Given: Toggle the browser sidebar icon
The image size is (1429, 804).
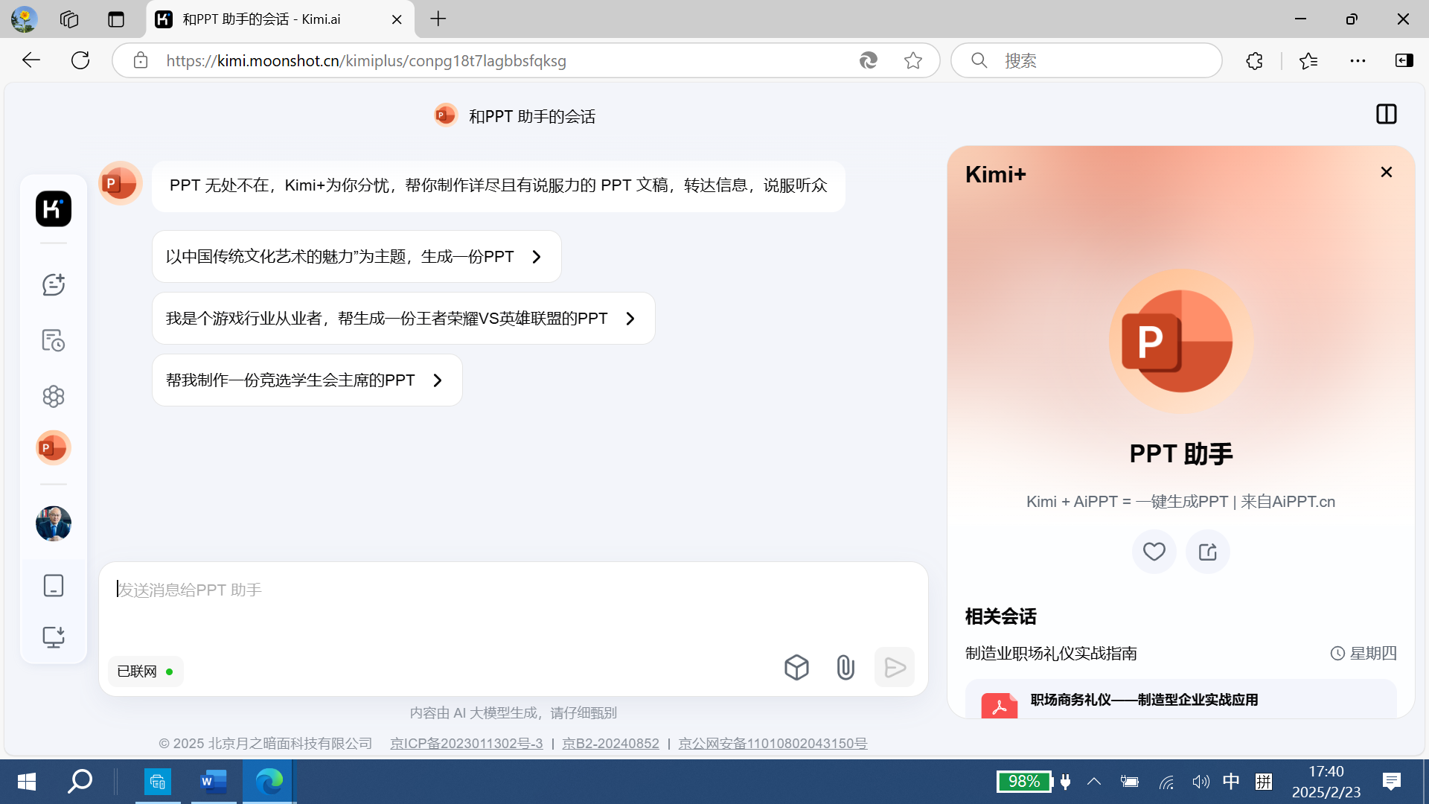Looking at the screenshot, I should tap(1404, 60).
